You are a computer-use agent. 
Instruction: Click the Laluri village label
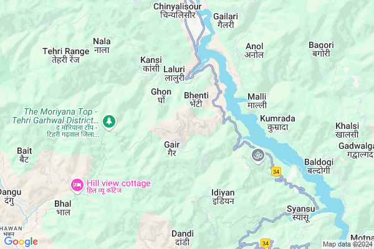(x=174, y=73)
